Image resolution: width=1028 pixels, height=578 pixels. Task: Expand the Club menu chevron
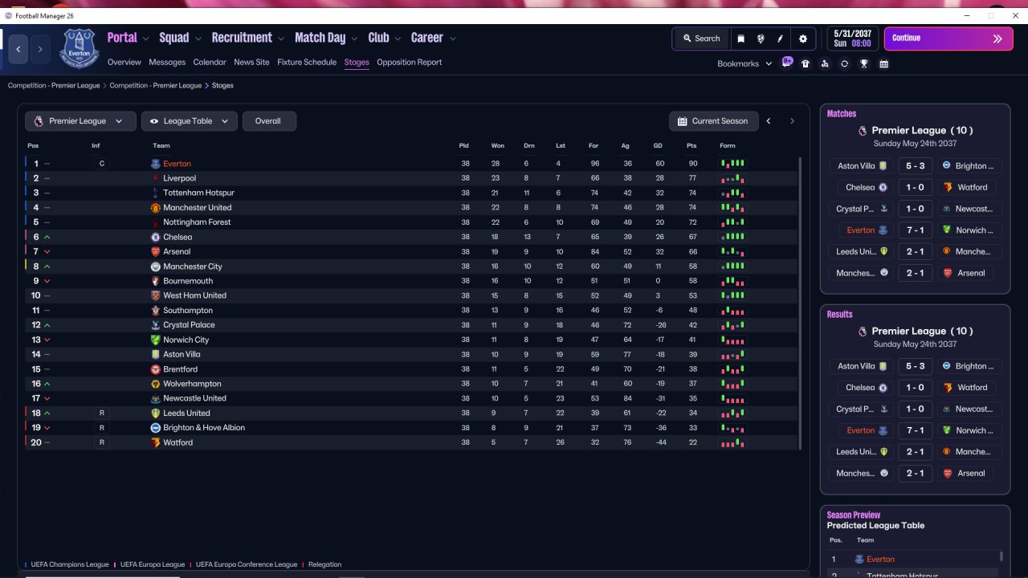[x=397, y=39]
